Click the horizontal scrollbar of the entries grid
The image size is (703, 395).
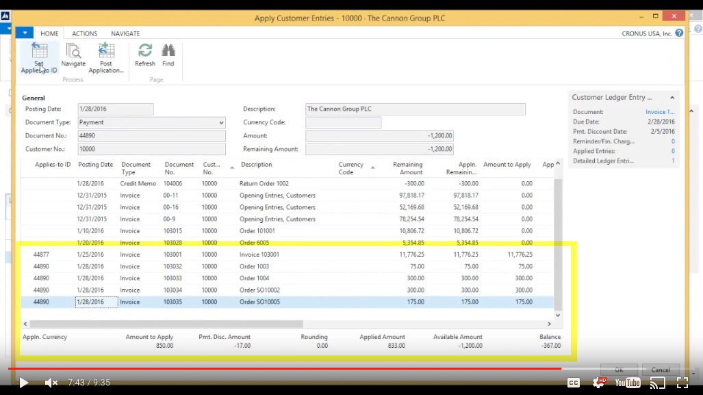pos(166,324)
